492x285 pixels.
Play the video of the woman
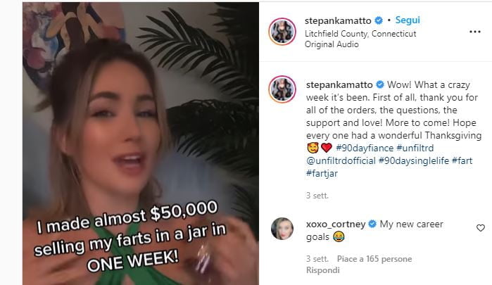tap(141, 144)
